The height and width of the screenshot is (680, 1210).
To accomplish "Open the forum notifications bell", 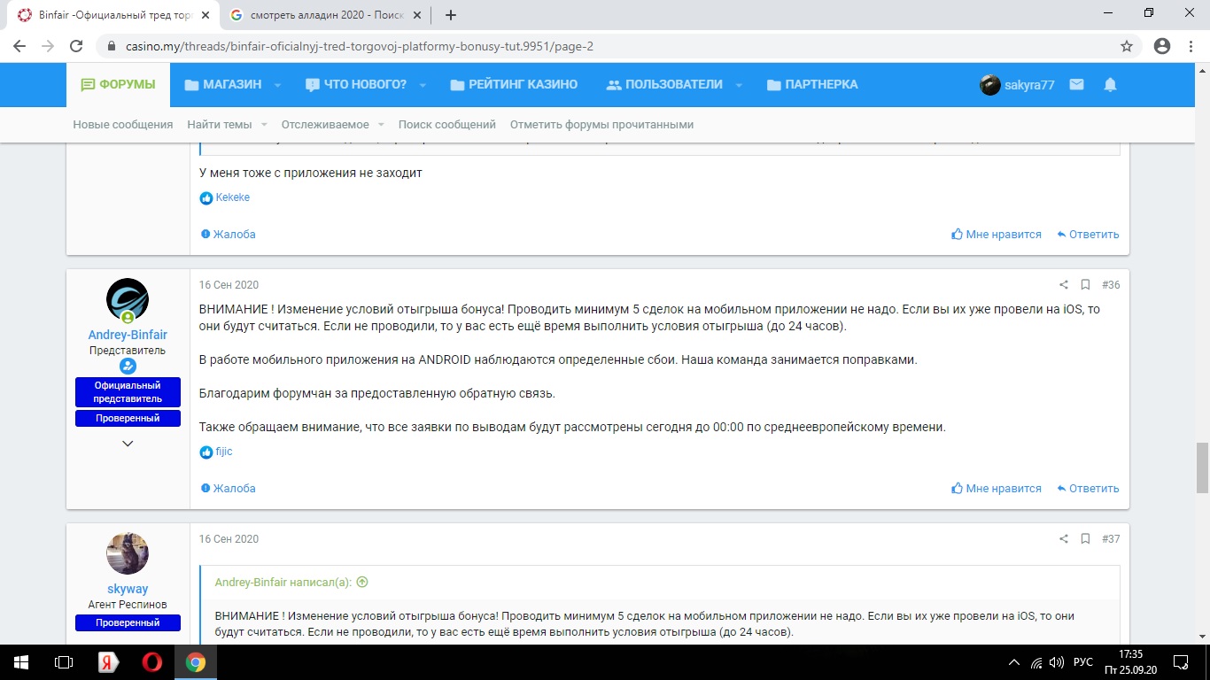I will (x=1110, y=85).
